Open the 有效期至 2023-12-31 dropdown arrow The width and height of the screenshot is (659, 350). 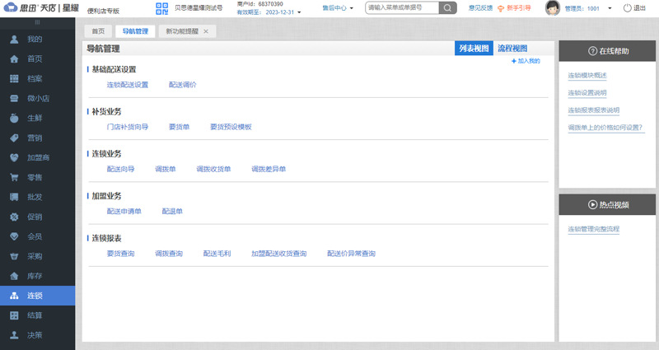pos(299,12)
